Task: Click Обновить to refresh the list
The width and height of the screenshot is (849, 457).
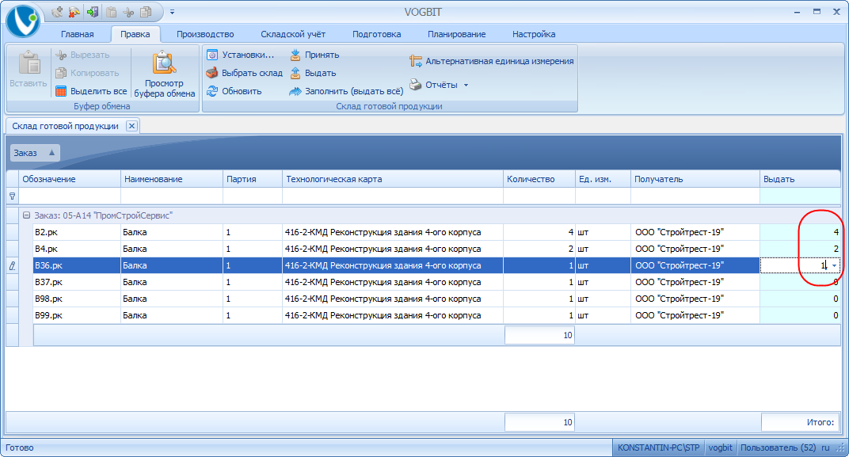Action: (x=234, y=91)
